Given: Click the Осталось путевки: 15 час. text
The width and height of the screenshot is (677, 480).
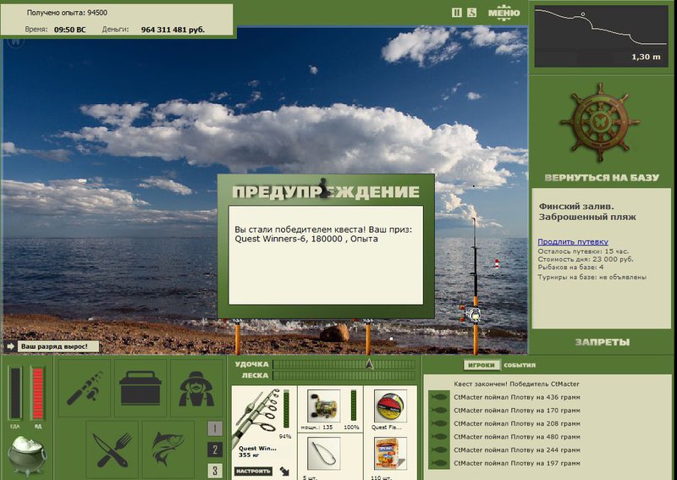Looking at the screenshot, I should point(583,251).
